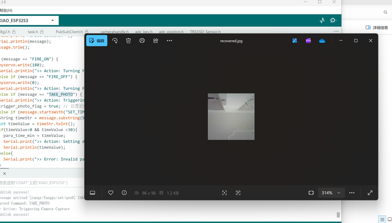The height and width of the screenshot is (223, 392).
Task: Open the See more ellipsis menu in Photos toolbar
Action: click(169, 41)
